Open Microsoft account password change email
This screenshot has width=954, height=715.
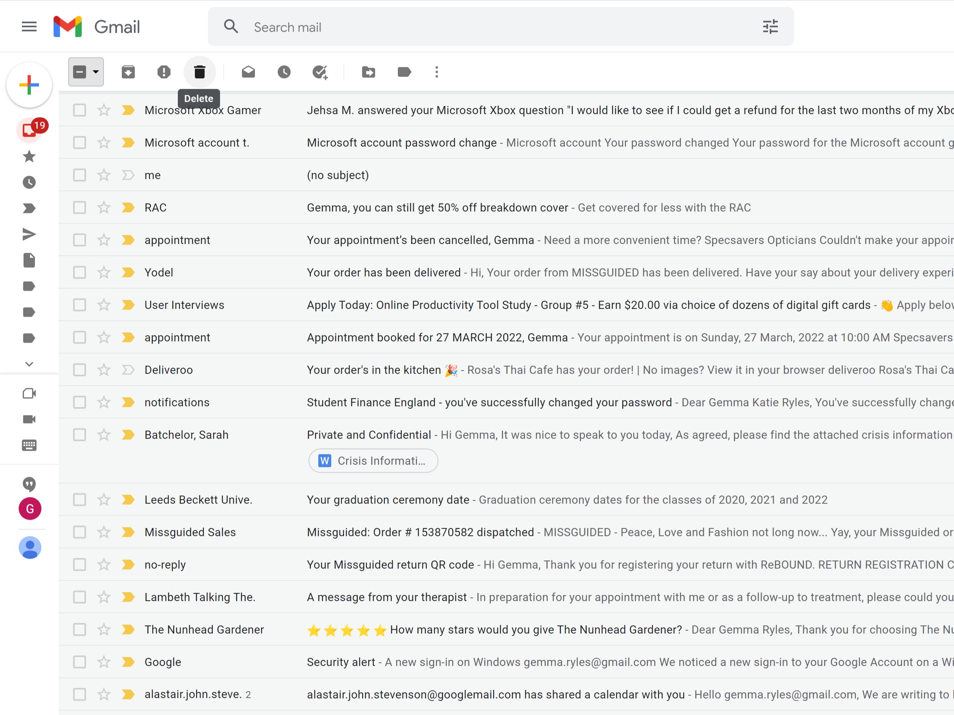click(506, 143)
